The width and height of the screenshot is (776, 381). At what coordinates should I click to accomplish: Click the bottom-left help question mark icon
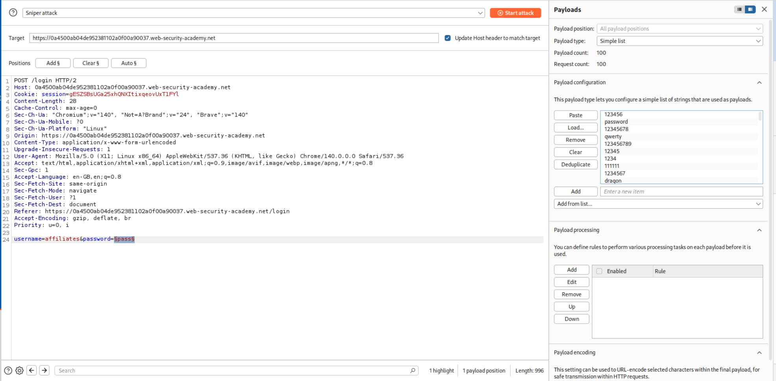[x=8, y=370]
